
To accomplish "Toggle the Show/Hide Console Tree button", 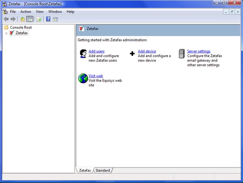I will tap(30, 19).
